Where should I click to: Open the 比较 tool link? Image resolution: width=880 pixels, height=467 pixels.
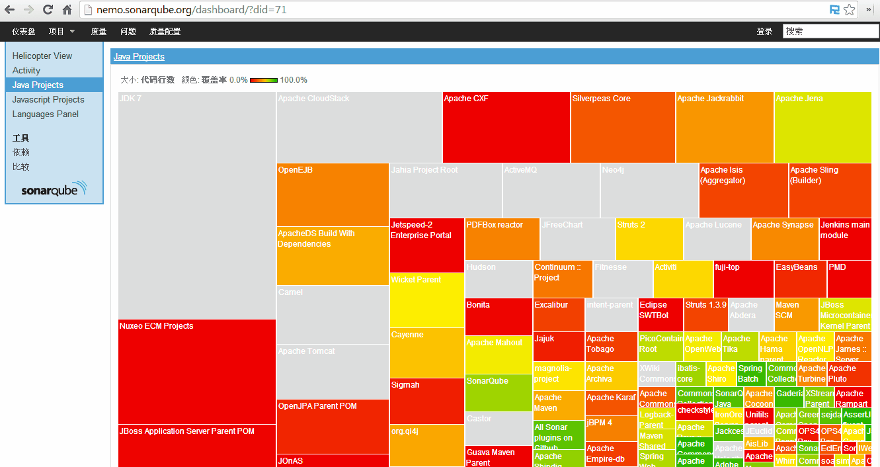pos(21,167)
